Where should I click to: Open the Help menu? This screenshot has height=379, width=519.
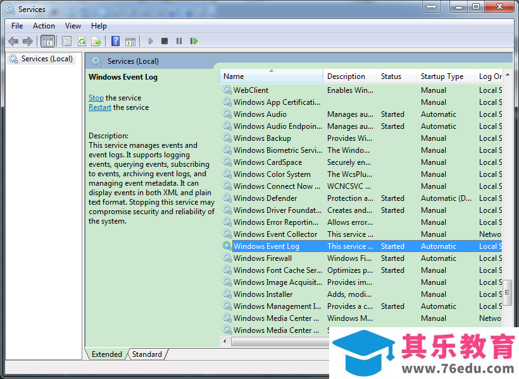[x=99, y=26]
